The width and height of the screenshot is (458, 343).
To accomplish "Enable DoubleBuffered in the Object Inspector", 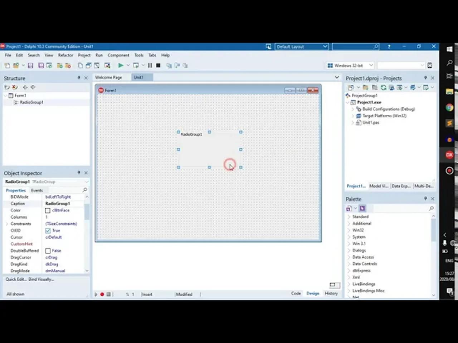I will pos(48,250).
